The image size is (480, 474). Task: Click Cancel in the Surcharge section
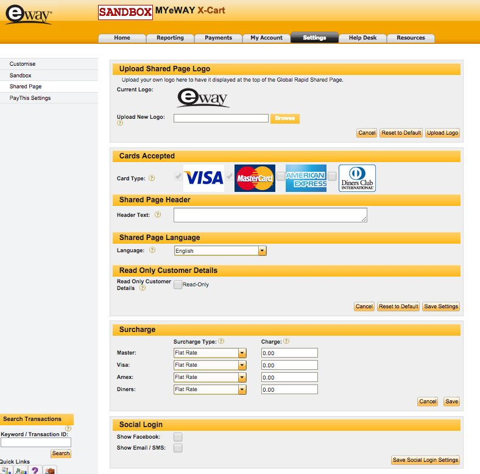[x=428, y=401]
